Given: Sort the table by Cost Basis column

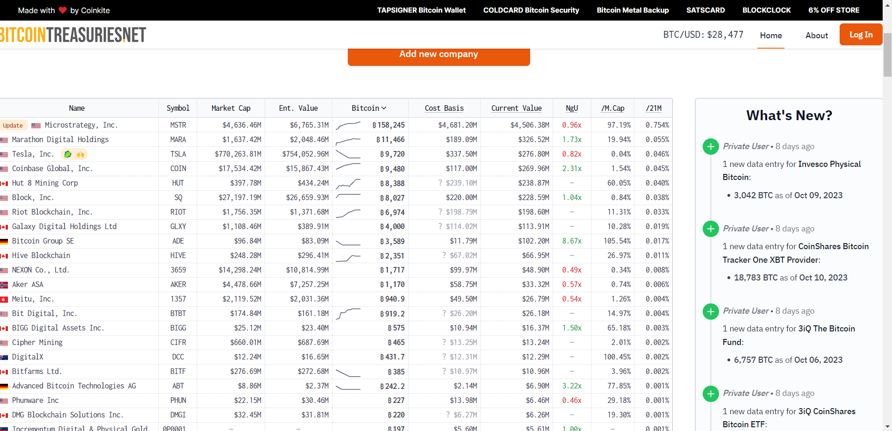Looking at the screenshot, I should click(x=444, y=108).
